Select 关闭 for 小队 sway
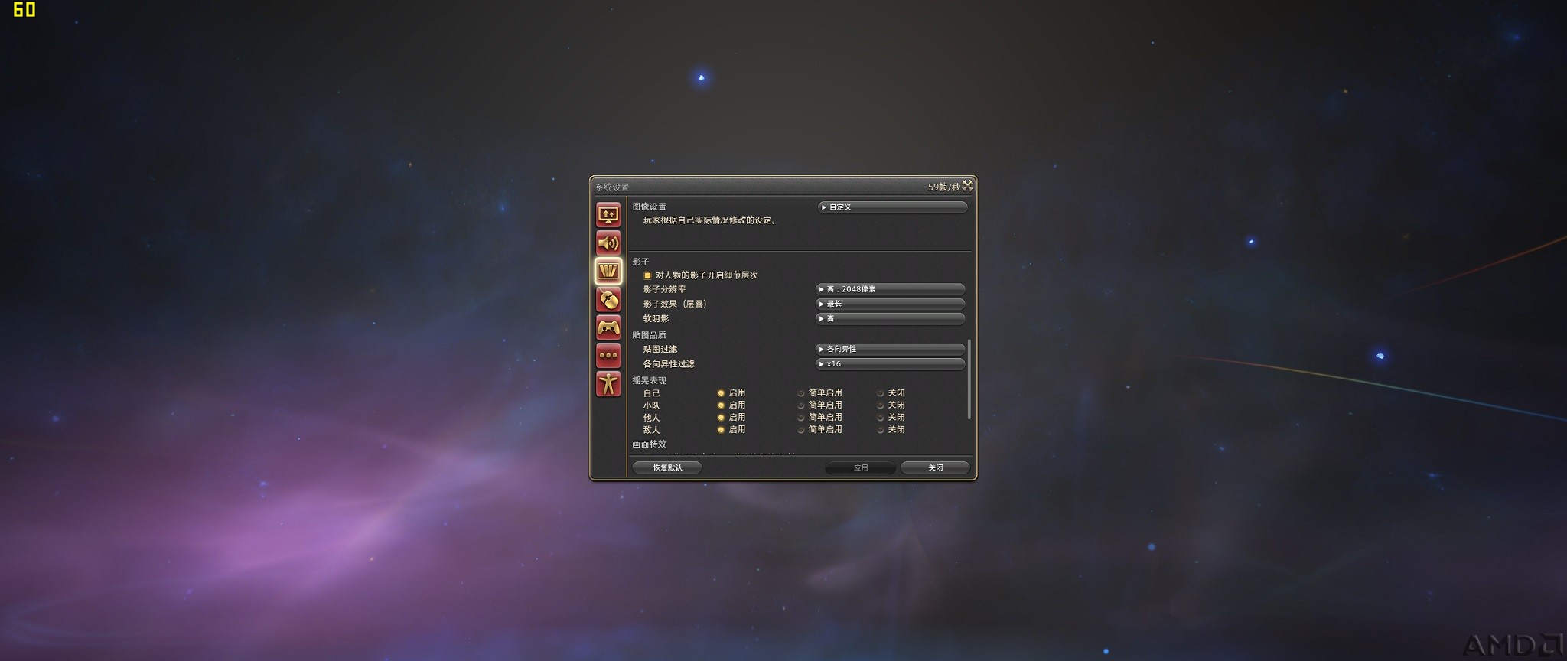The height and width of the screenshot is (661, 1567). [x=881, y=405]
